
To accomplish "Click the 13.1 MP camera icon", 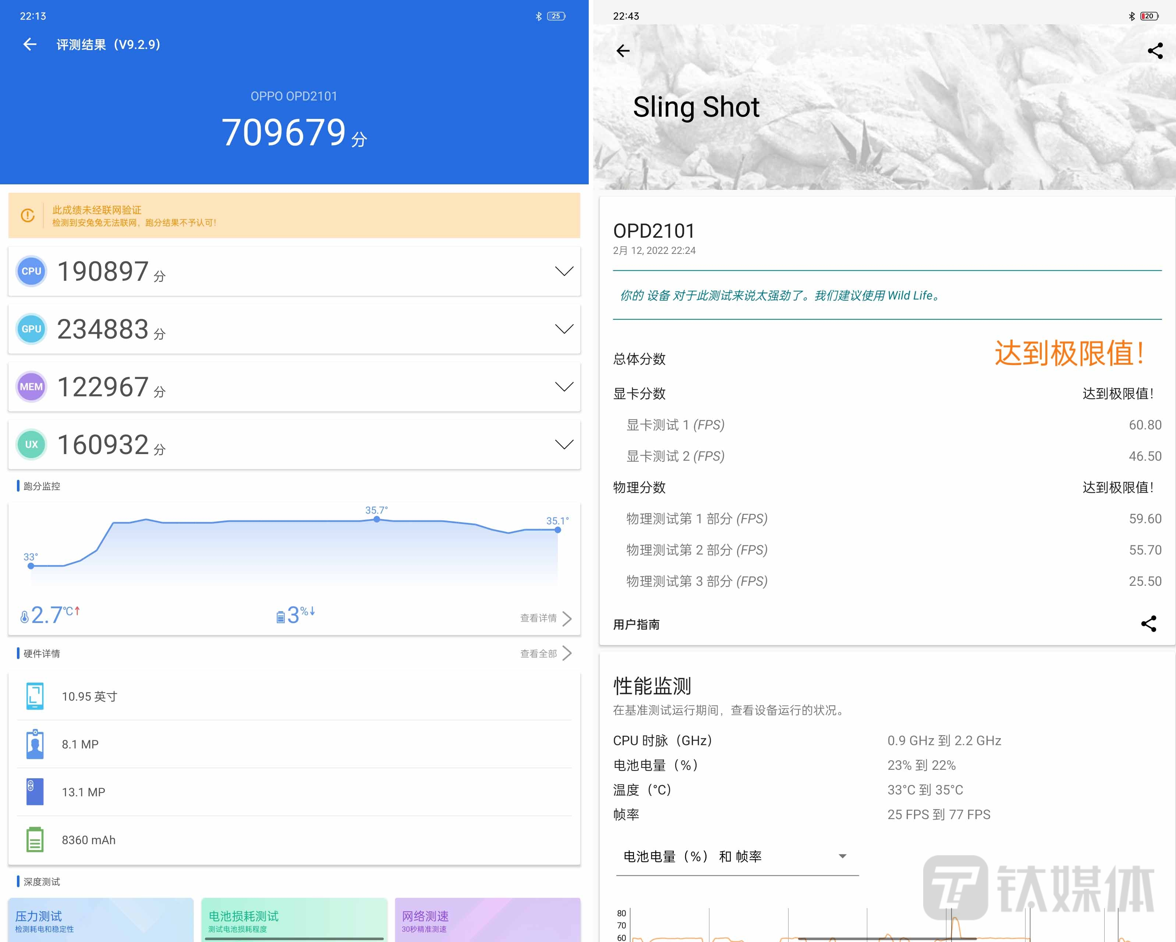I will (35, 792).
